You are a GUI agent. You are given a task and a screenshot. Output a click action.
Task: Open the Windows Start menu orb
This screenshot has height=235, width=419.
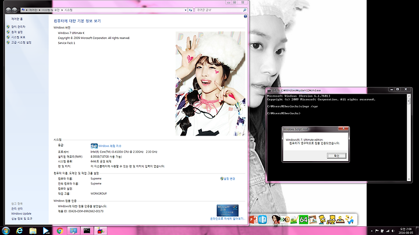(x=5, y=230)
